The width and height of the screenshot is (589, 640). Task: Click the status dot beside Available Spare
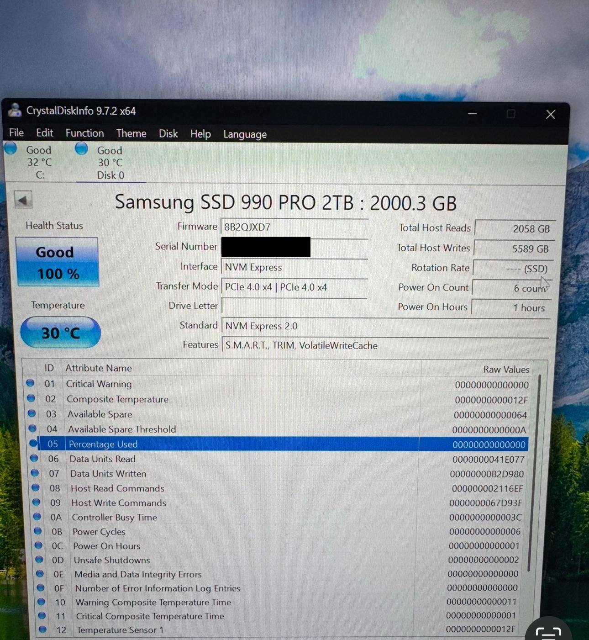(32, 413)
